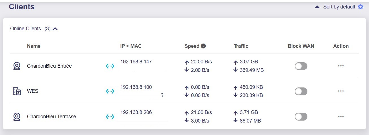Click the camera icon beside ChardonBleu Entrée
Viewport: 369px width, 135px height.
click(17, 66)
